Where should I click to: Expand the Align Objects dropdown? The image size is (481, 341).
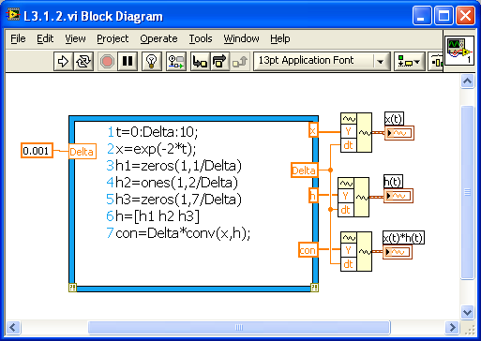[x=409, y=61]
